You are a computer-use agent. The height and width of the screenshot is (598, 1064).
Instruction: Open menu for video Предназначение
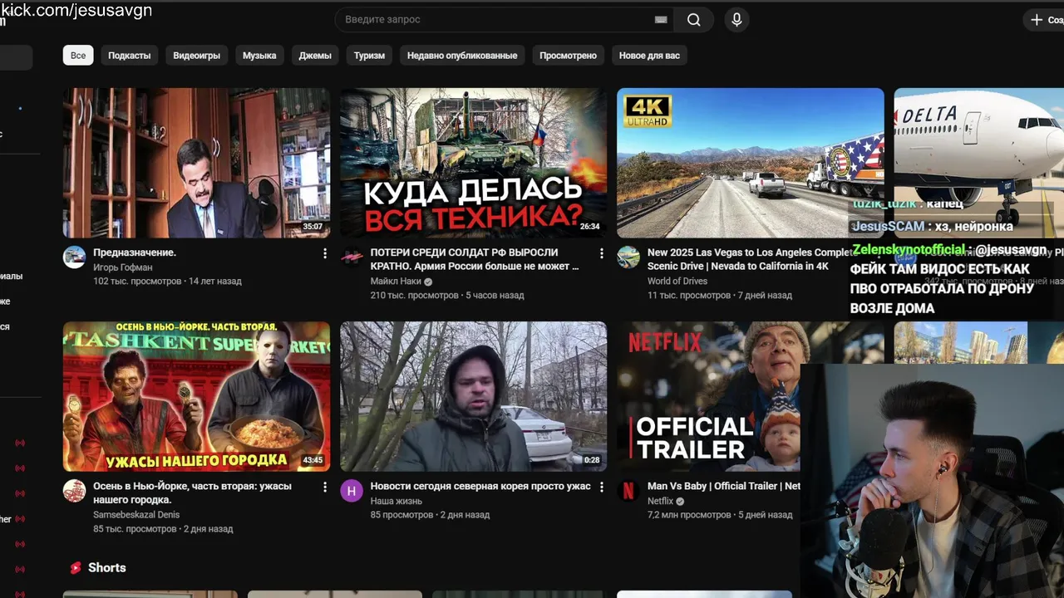tap(325, 253)
